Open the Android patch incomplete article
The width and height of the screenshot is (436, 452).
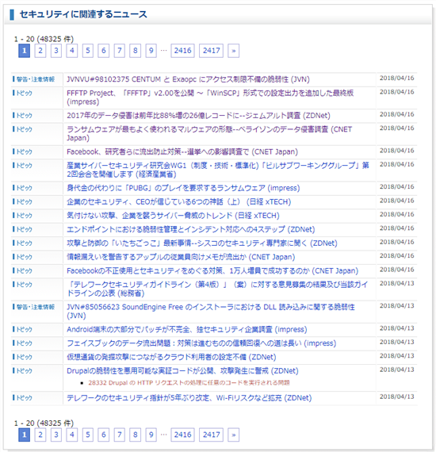pyautogui.click(x=187, y=329)
